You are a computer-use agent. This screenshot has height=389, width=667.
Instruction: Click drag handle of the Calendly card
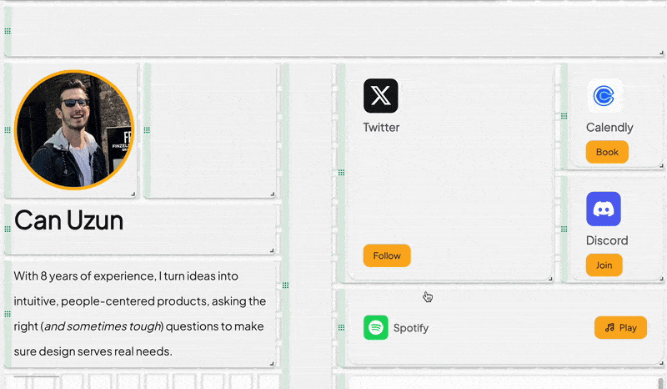564,116
